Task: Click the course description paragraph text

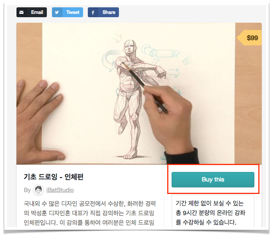Action: 90,213
